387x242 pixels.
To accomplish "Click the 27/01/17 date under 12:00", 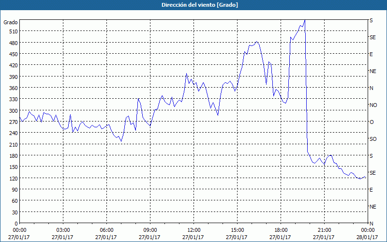I will (193, 237).
